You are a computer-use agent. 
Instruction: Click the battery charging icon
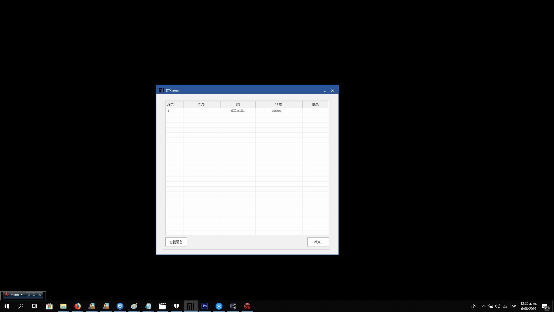tap(491, 306)
